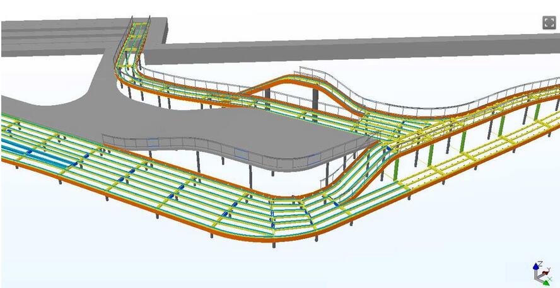
Task: Click the XYZ axis orientation gizmo
Action: 539,273
